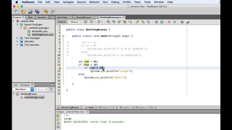
Task: Close the Navigator panel
Action: tap(32, 85)
